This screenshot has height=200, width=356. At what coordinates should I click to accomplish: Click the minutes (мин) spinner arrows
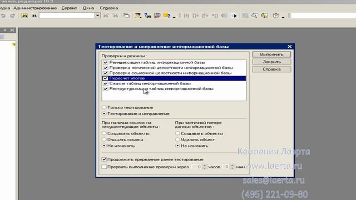point(232,167)
